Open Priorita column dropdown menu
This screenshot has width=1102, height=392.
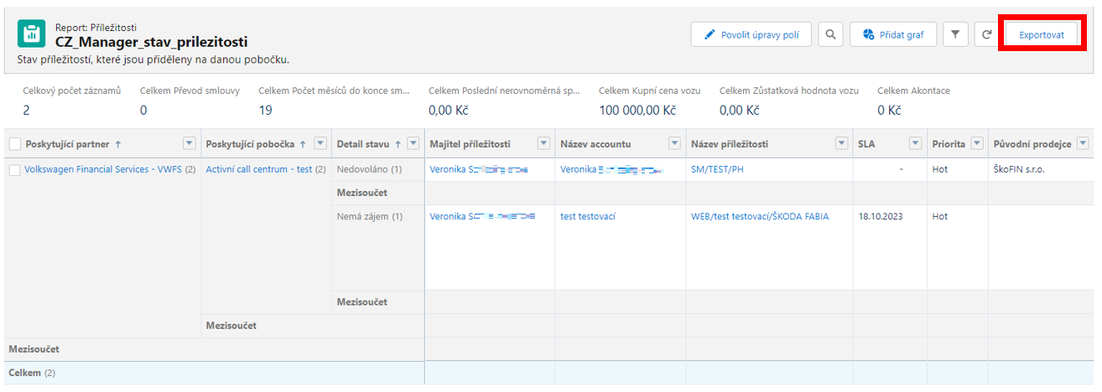tap(978, 144)
